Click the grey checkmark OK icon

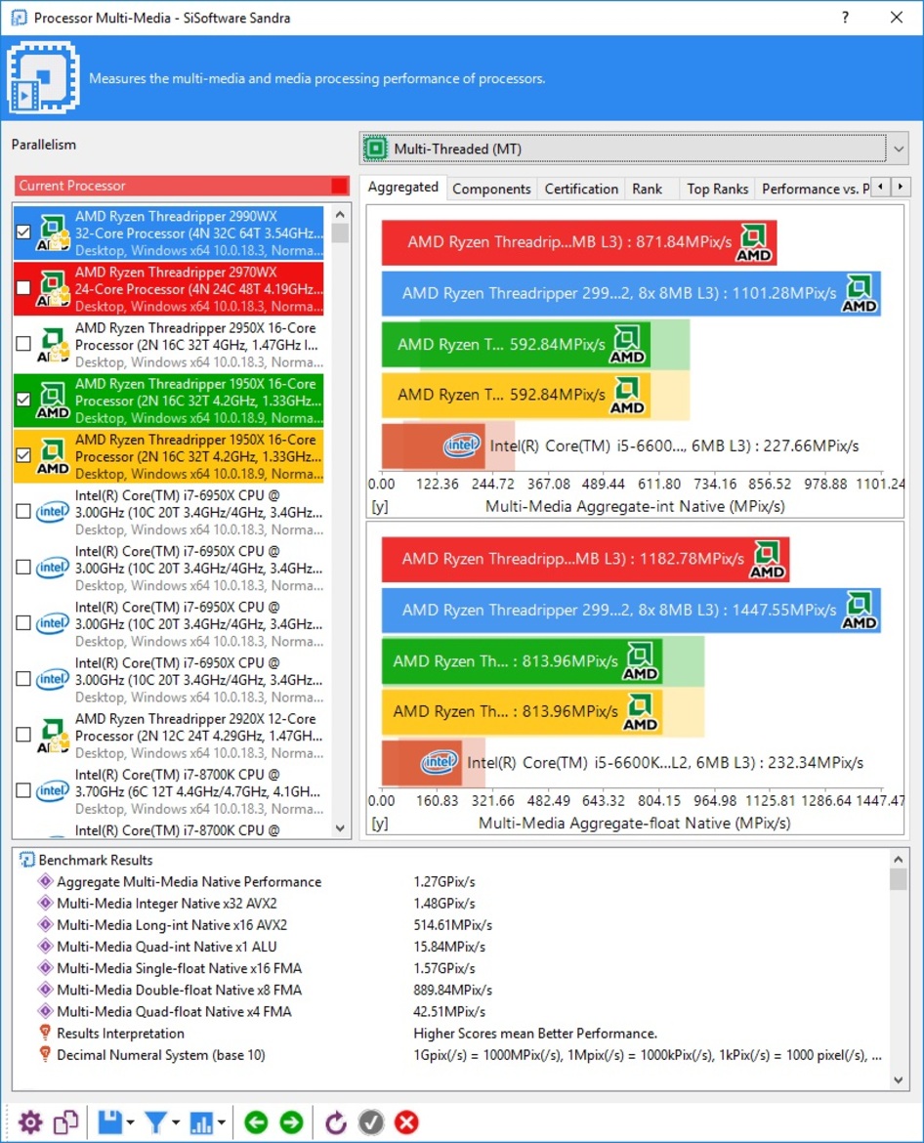click(x=371, y=1122)
